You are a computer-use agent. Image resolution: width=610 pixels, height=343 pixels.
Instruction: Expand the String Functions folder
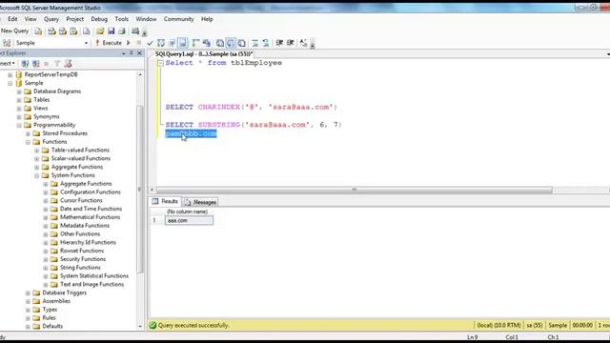(x=46, y=268)
